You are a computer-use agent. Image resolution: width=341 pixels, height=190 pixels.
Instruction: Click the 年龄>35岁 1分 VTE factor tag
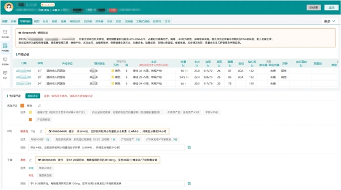40,139
